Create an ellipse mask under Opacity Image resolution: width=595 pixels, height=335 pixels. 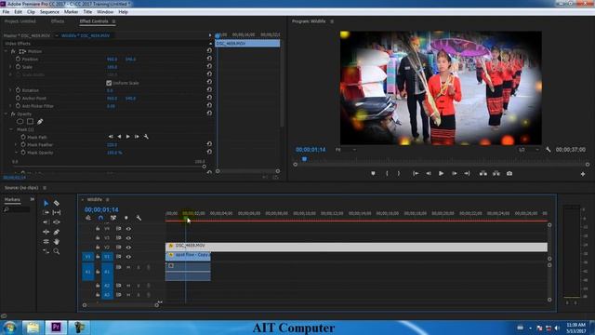(20, 122)
